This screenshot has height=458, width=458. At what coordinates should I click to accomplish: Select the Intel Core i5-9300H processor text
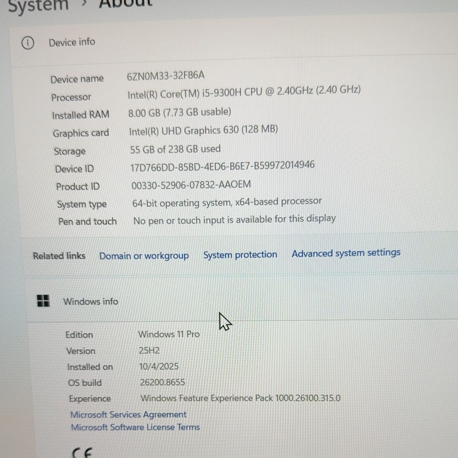(244, 92)
